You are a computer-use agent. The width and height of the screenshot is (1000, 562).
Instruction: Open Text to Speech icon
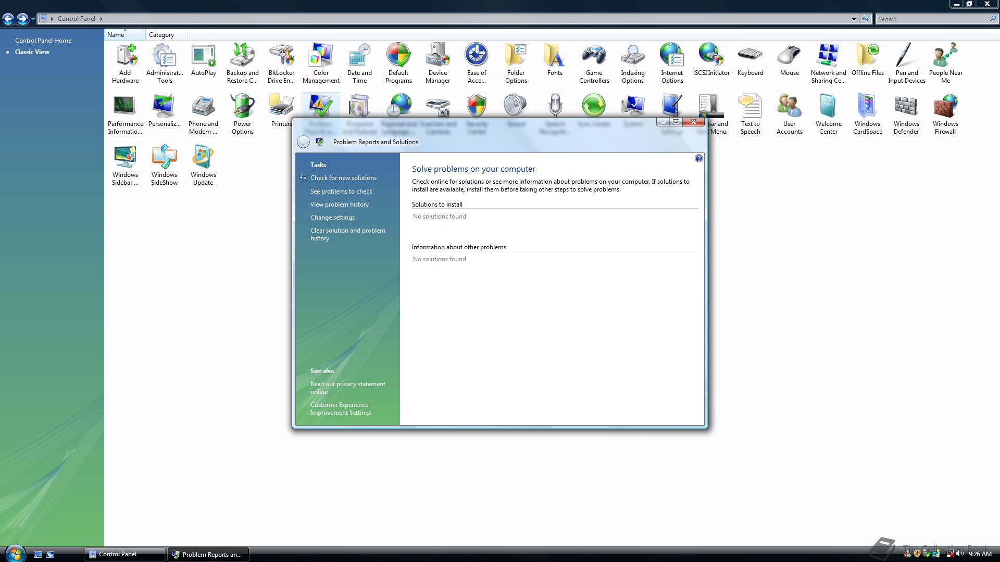[x=751, y=114]
